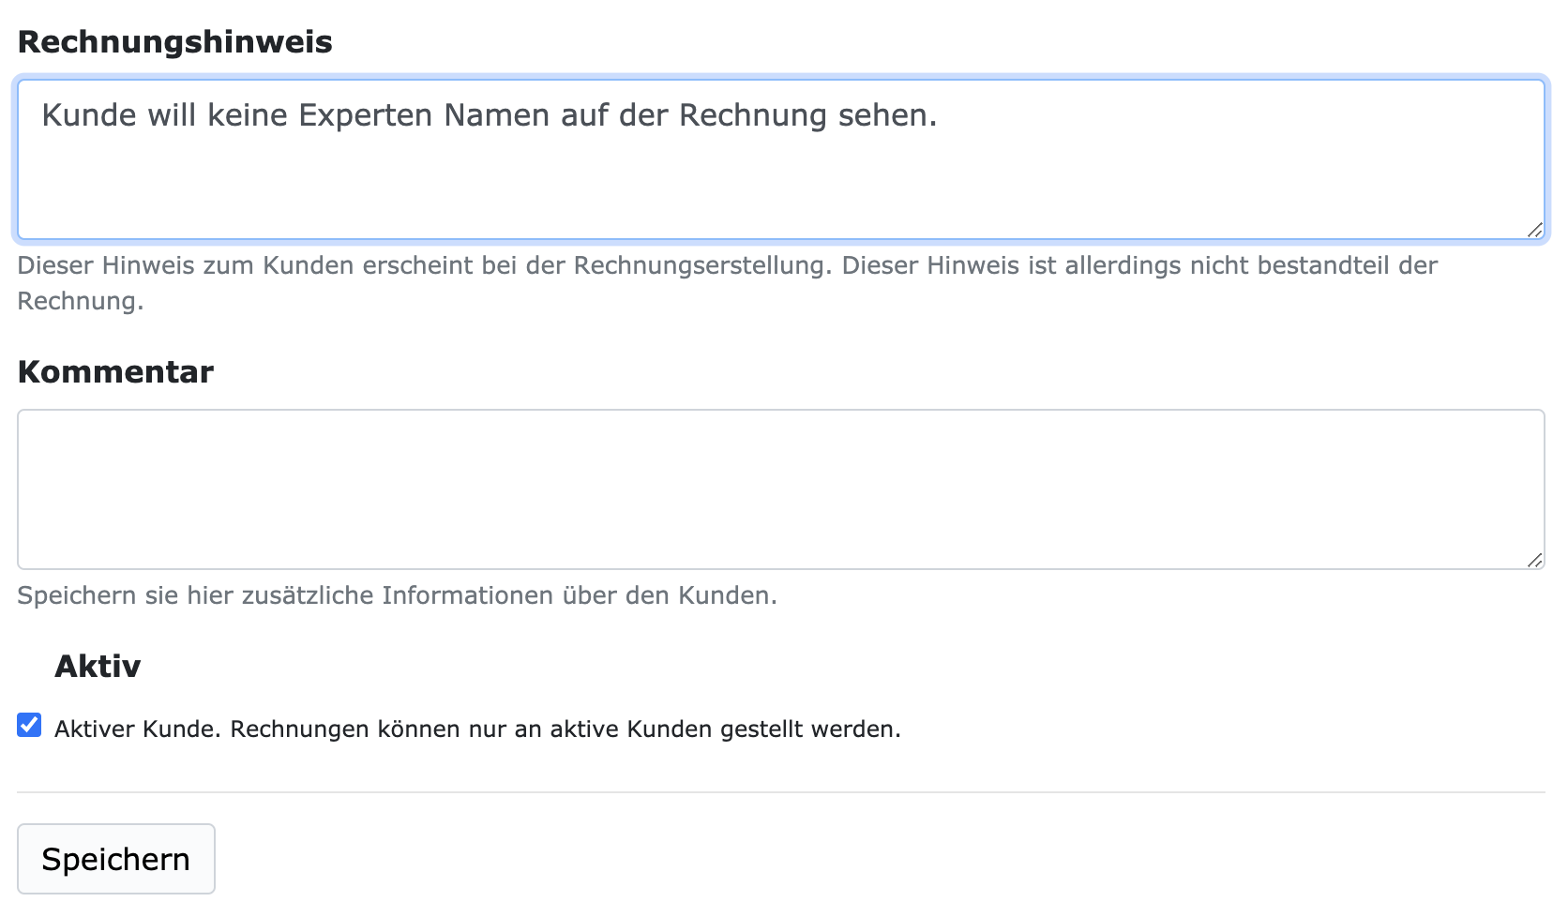This screenshot has width=1568, height=917.
Task: Click the Rechnungshinweis heading
Action: click(176, 41)
